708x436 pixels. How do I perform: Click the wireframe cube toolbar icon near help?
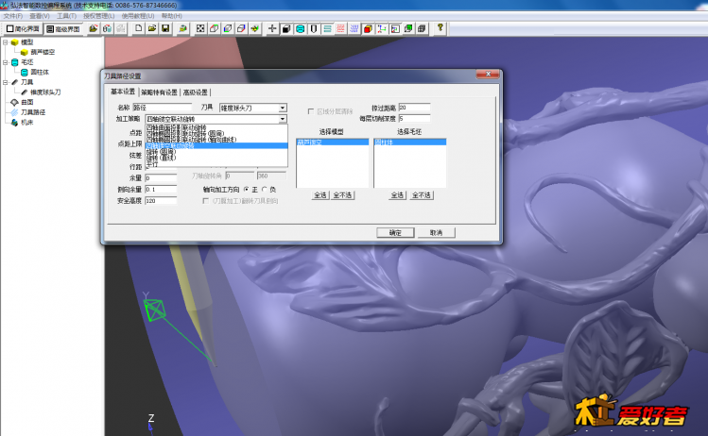tap(423, 28)
